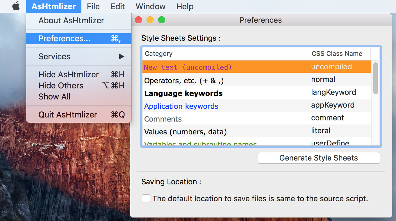Select the Language keywords row

click(183, 93)
